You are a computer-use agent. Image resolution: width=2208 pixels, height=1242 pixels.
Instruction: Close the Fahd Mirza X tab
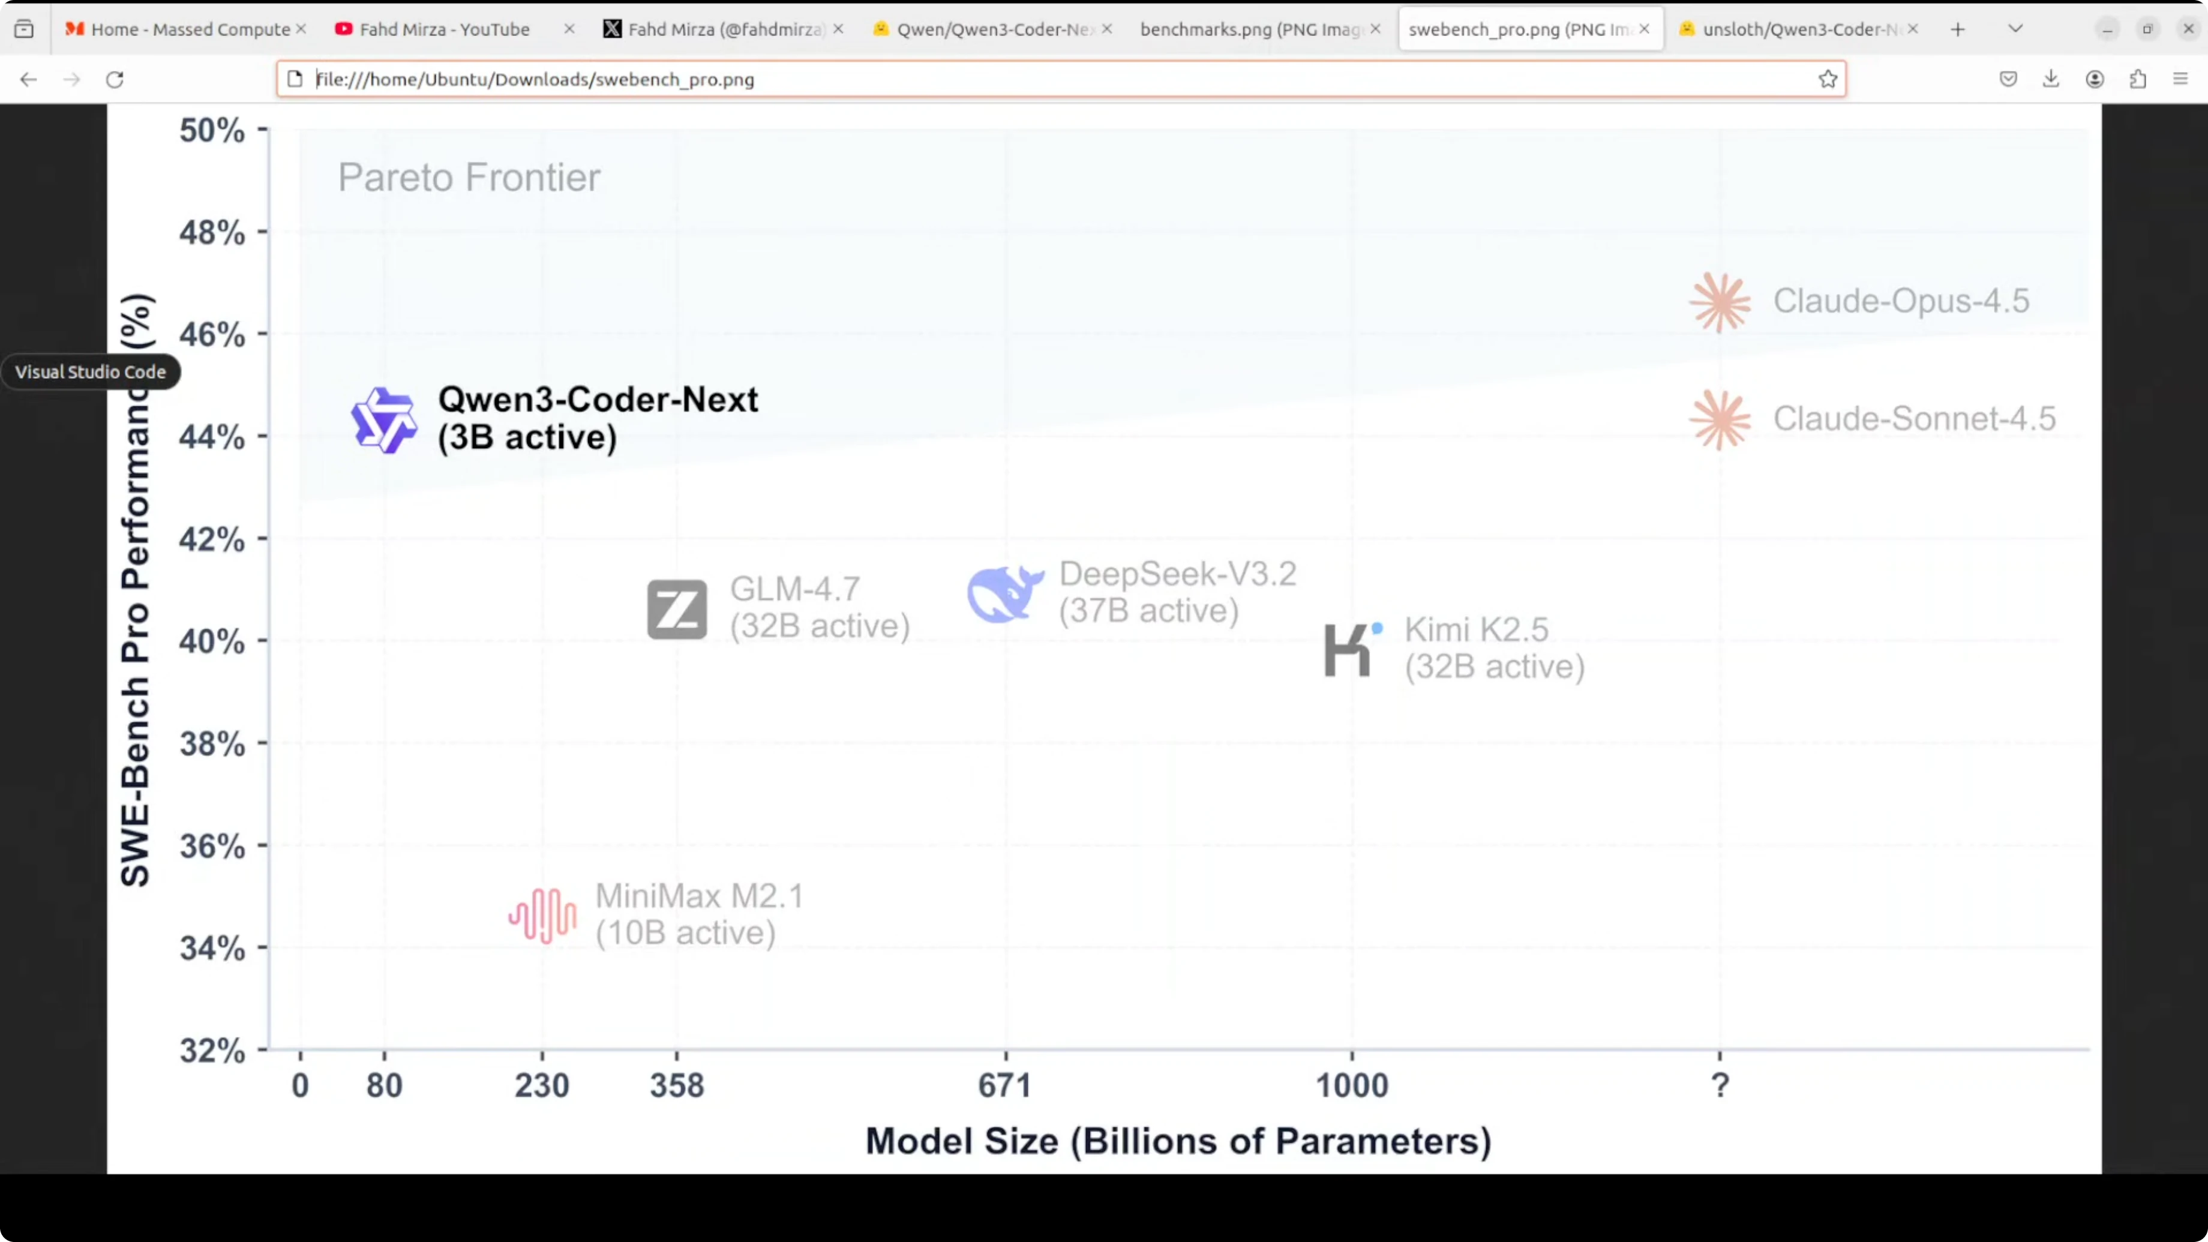(838, 29)
